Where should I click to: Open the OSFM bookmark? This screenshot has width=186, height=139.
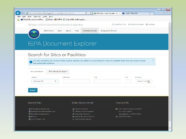coord(58,20)
